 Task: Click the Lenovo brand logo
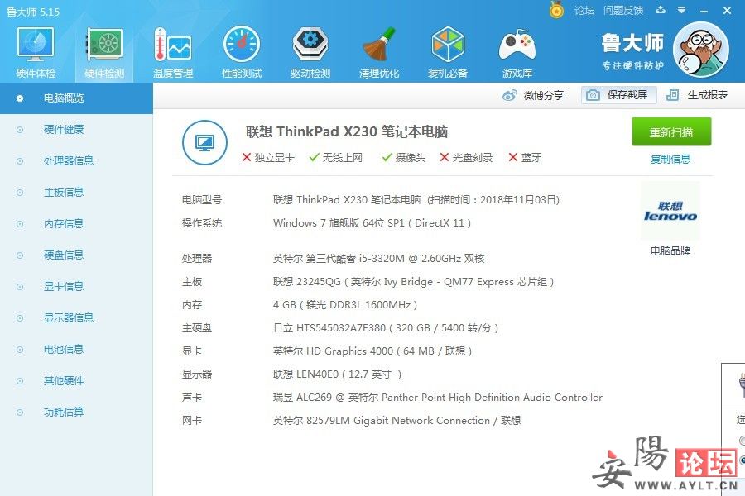tap(670, 212)
